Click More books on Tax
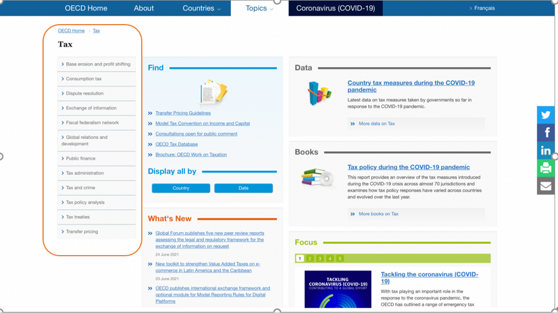Image resolution: width=558 pixels, height=313 pixels. click(x=378, y=214)
